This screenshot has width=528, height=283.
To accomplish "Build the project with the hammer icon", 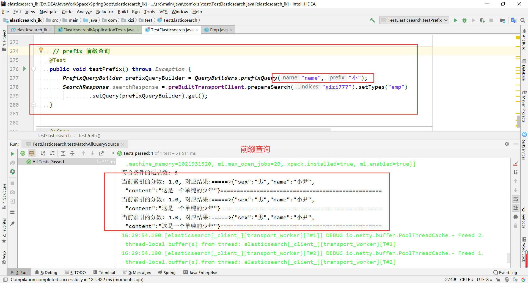I will point(372,20).
